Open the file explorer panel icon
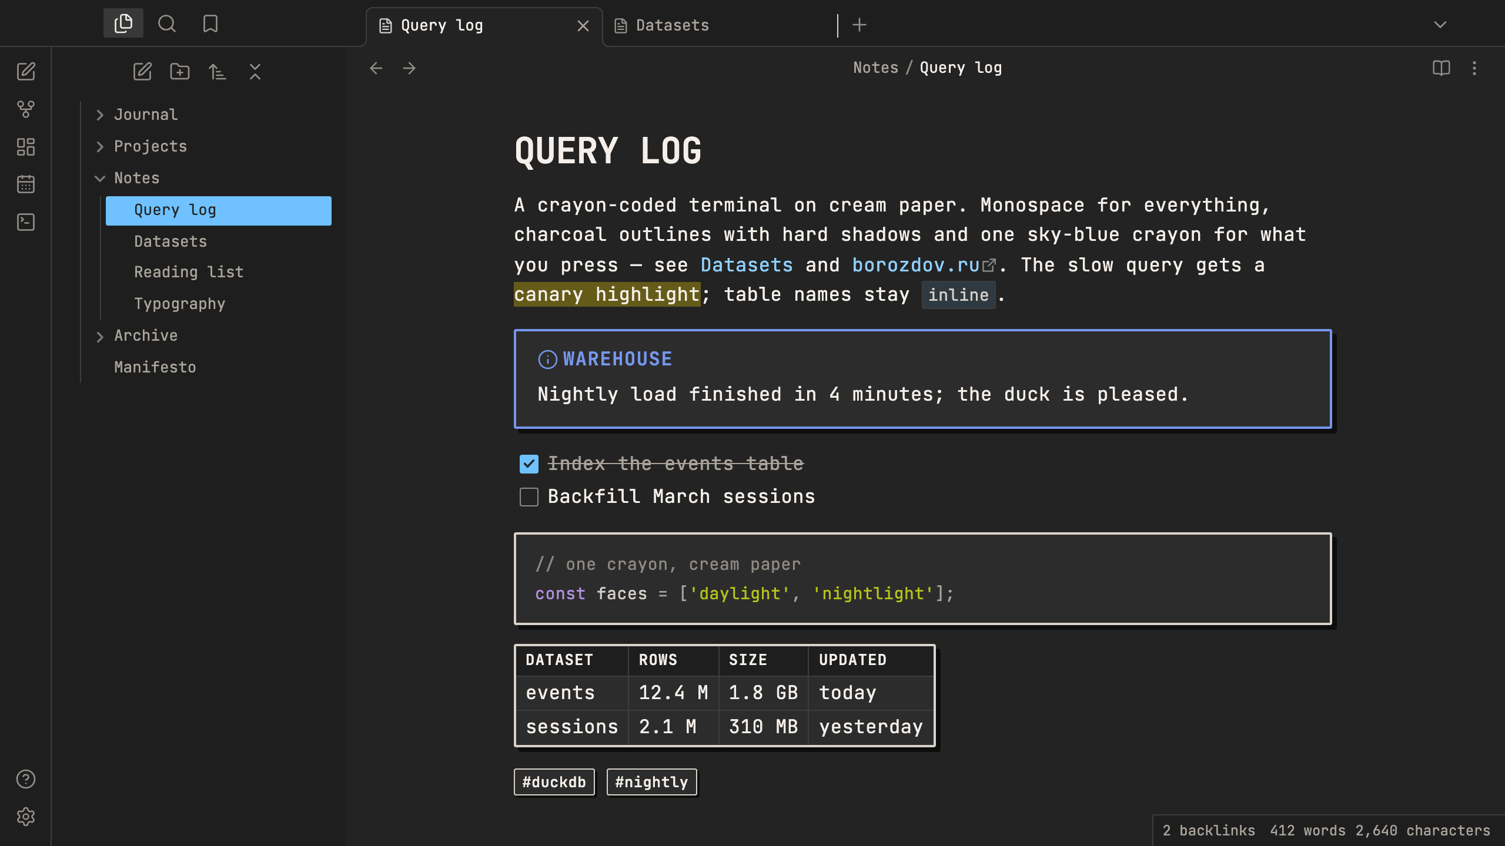The width and height of the screenshot is (1505, 846). coord(123,23)
